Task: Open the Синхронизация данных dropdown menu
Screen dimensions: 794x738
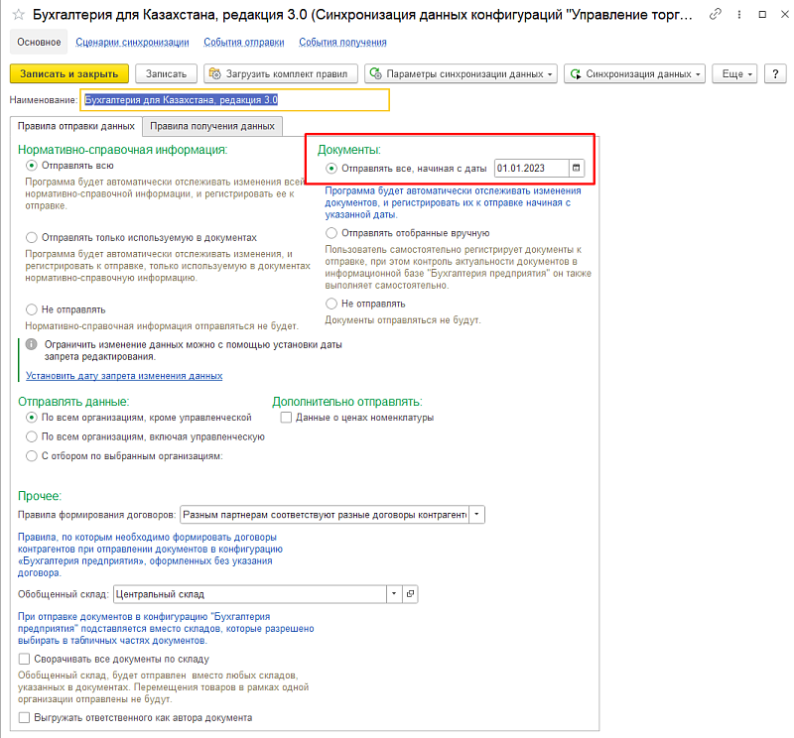Action: [x=634, y=74]
